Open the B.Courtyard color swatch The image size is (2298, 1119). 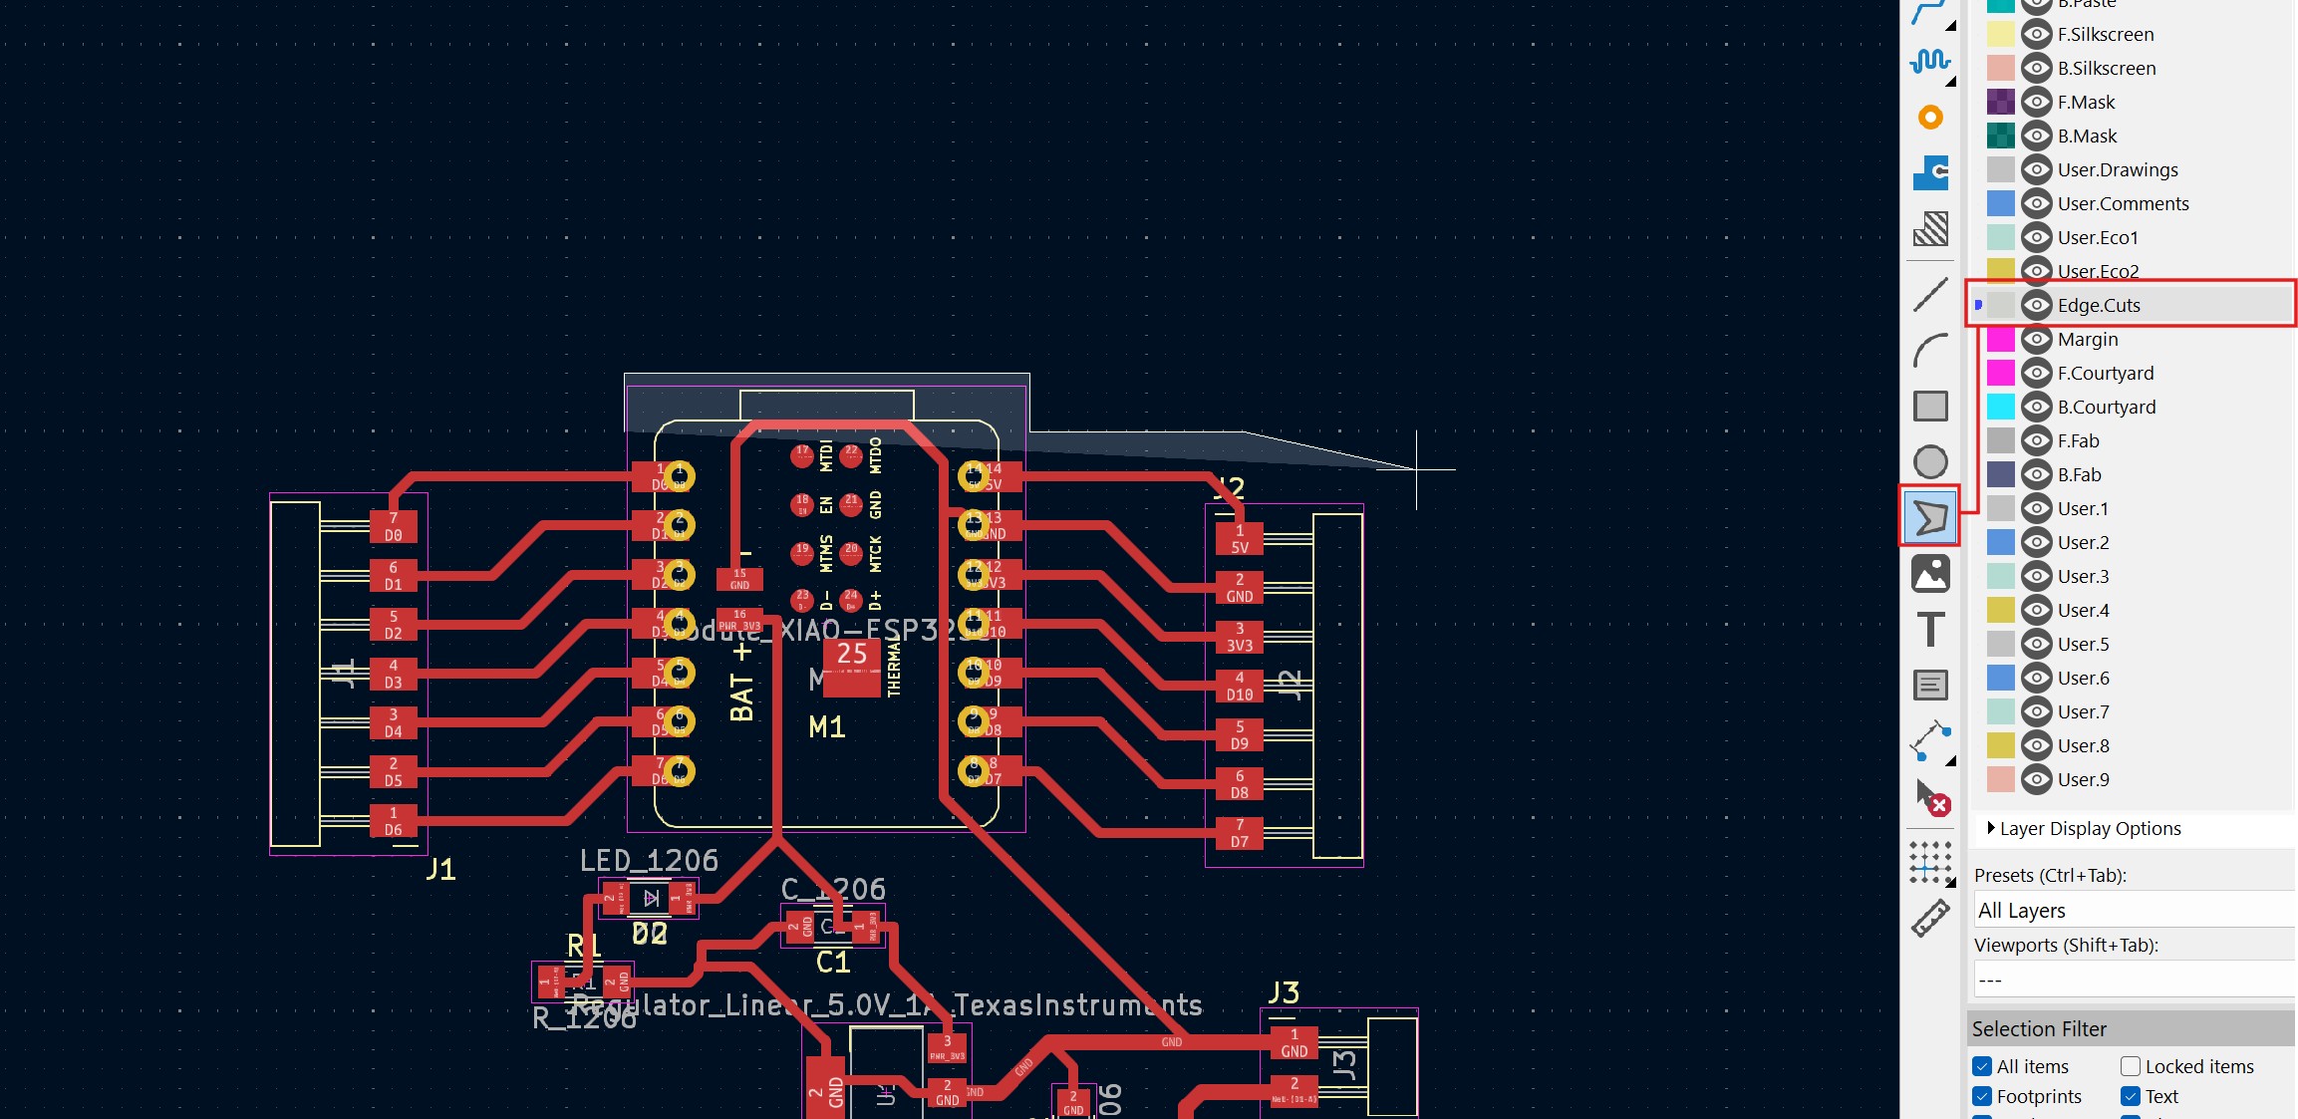pyautogui.click(x=2000, y=407)
